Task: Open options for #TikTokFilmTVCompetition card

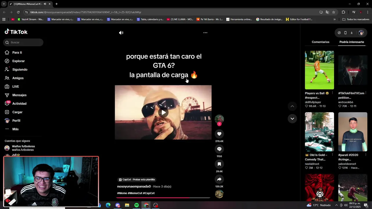Action: pyautogui.click(x=366, y=93)
